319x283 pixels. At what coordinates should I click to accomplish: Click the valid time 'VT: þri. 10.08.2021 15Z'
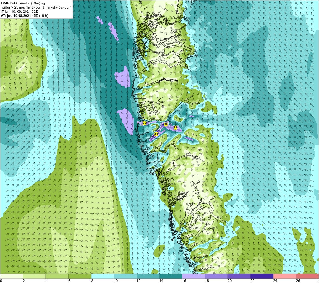click(x=19, y=16)
